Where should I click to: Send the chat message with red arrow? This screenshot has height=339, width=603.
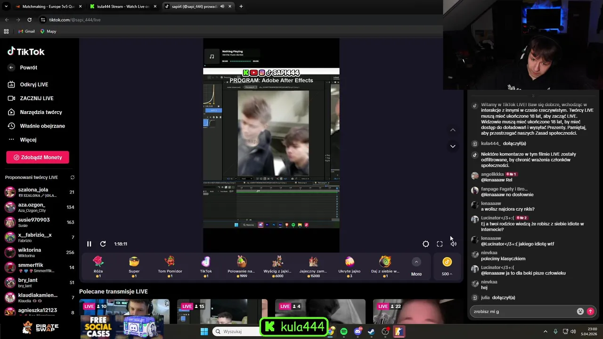(x=590, y=311)
